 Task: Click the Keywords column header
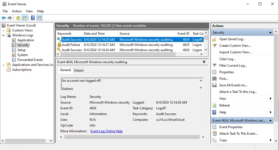coord(69,34)
